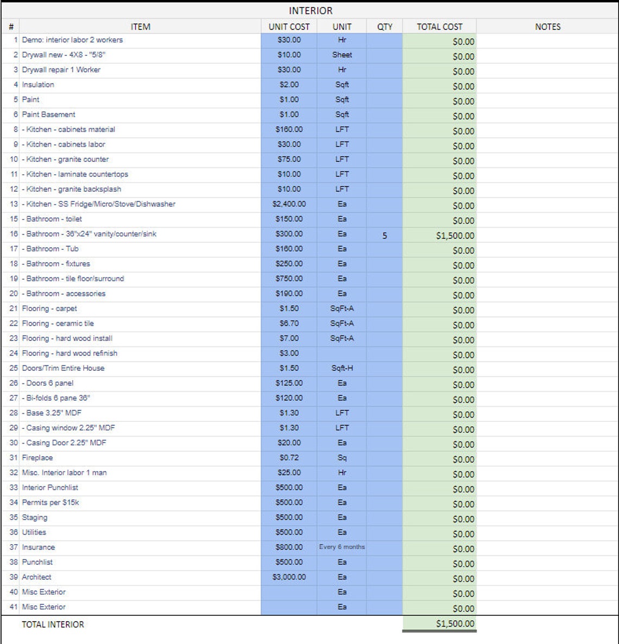Viewport: 619px width, 644px height.
Task: Select the QTY cell showing 5
Action: (384, 235)
